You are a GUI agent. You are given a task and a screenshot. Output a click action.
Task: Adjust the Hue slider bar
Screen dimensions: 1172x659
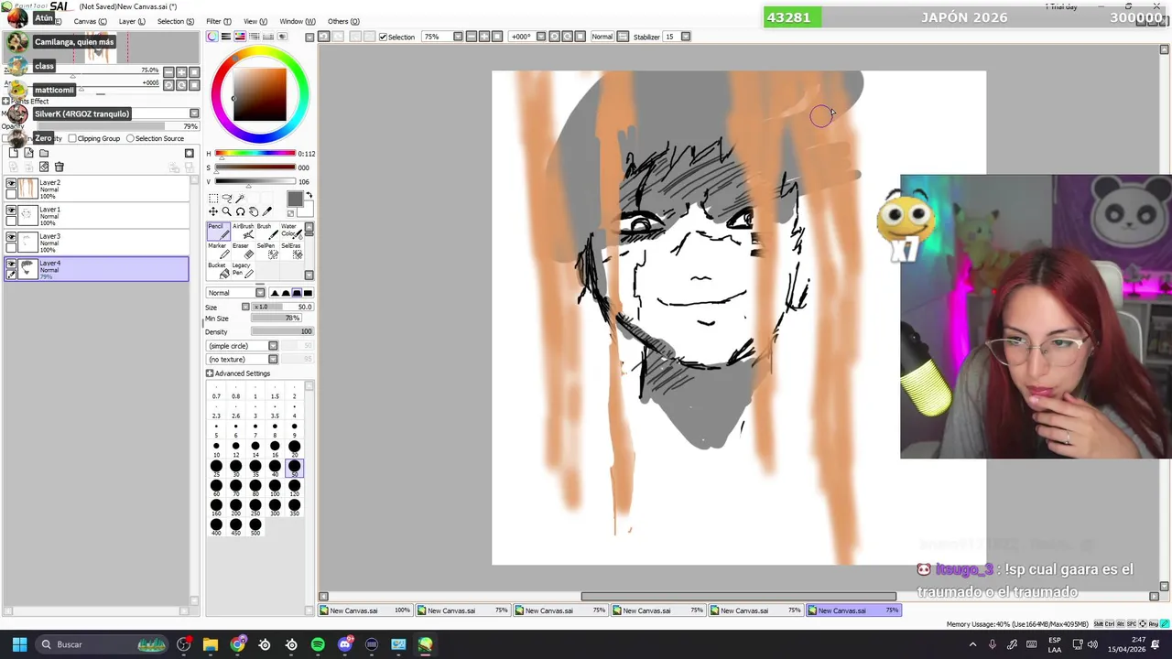(x=255, y=154)
